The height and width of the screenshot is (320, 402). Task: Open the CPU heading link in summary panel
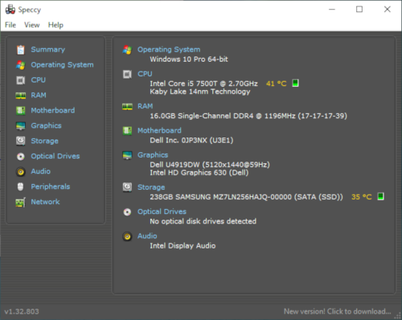click(x=145, y=74)
